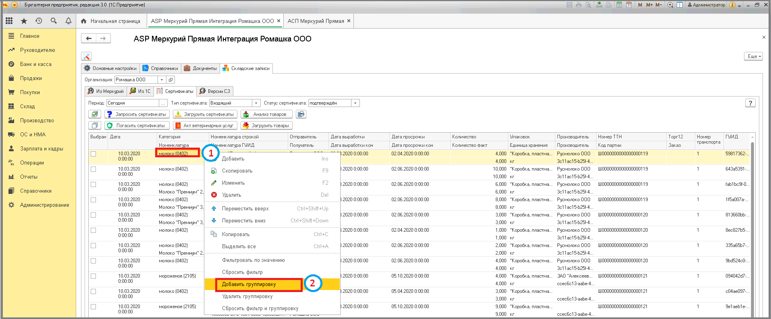Open the Период selection ellipsis button
771x319 pixels.
(163, 103)
